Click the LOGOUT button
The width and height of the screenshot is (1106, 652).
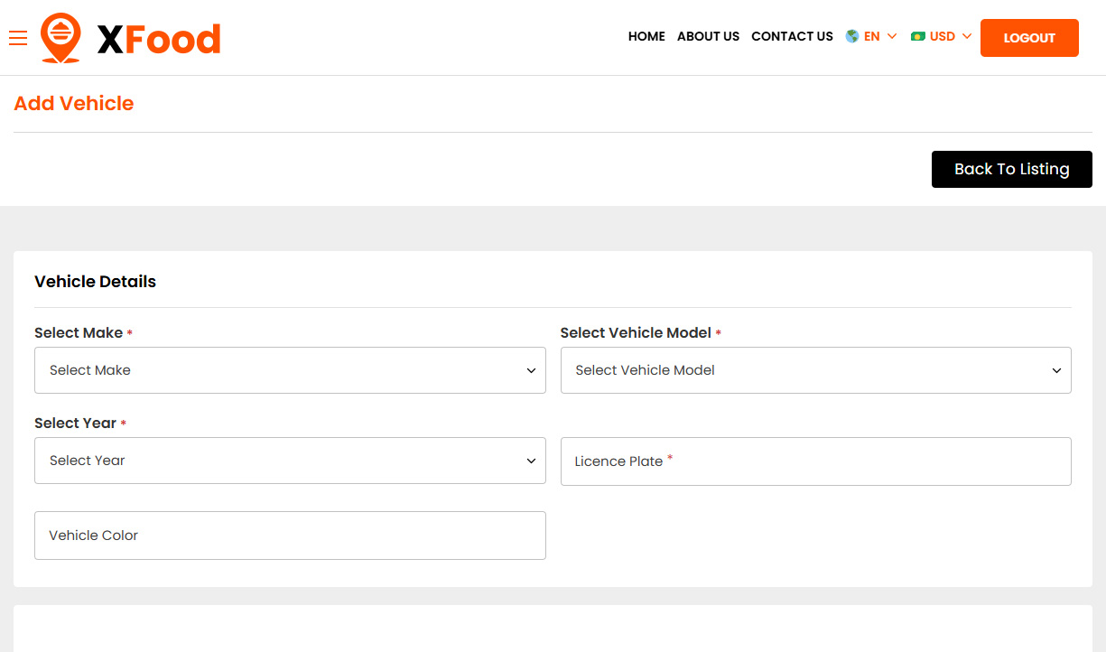point(1029,38)
